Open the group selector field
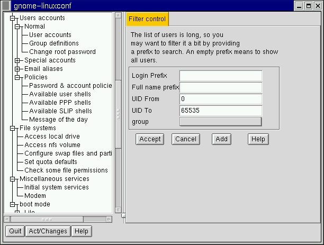 (x=221, y=122)
